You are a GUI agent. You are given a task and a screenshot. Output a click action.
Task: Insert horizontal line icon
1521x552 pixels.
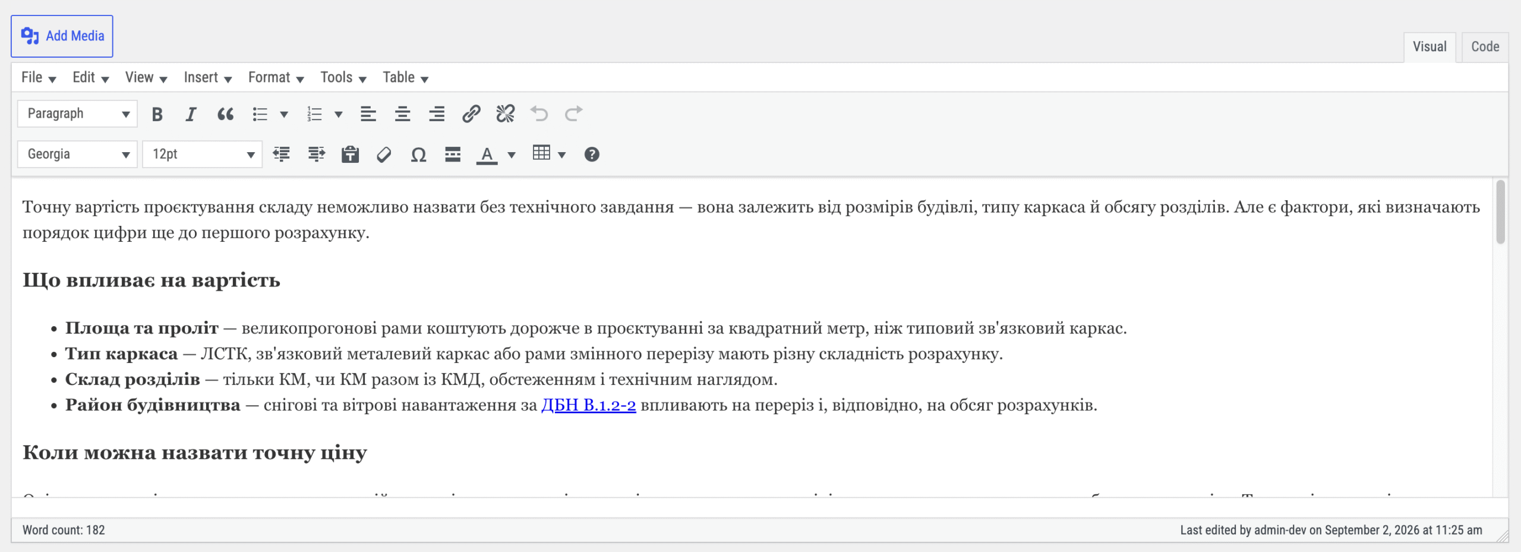pos(453,154)
